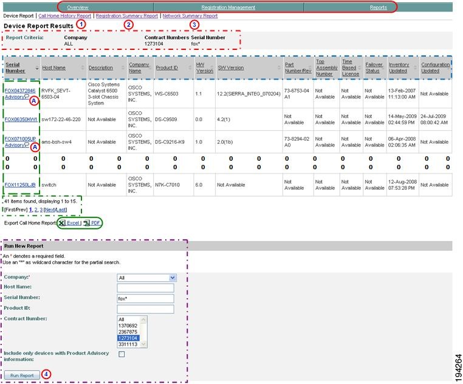Click the PDF export icon

coord(86,223)
